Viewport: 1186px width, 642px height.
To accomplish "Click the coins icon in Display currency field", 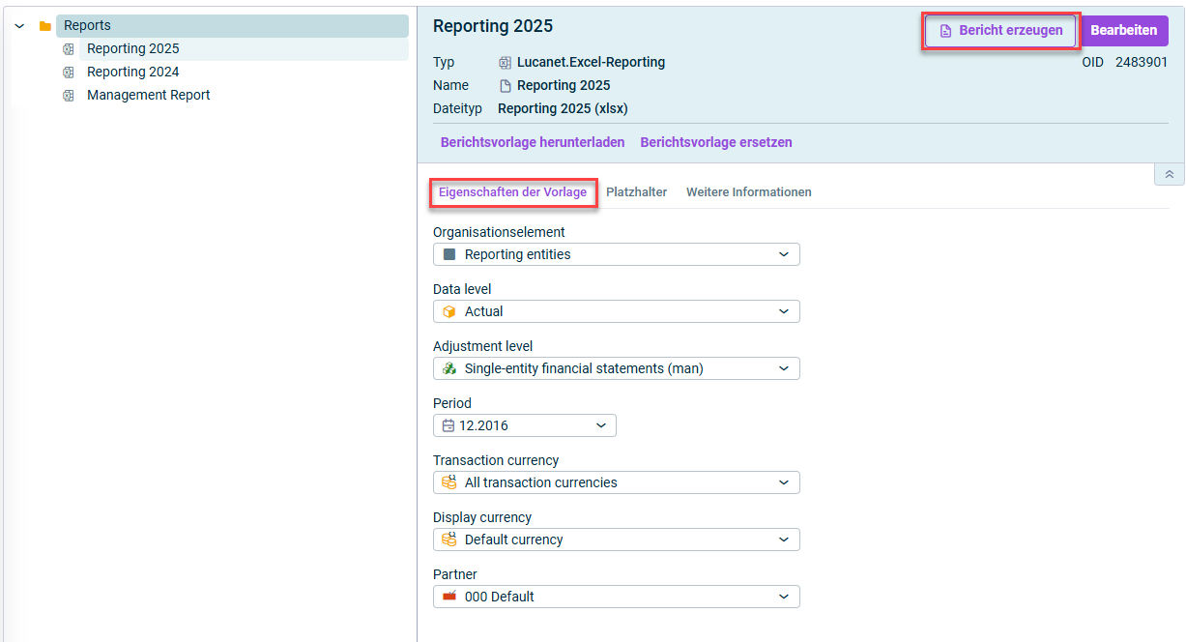I will [x=448, y=540].
